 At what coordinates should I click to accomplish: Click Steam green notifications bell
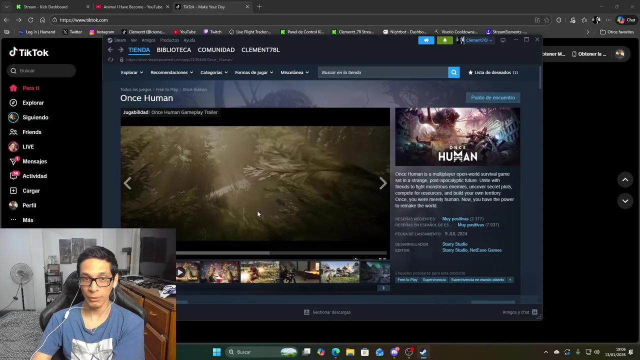click(444, 40)
